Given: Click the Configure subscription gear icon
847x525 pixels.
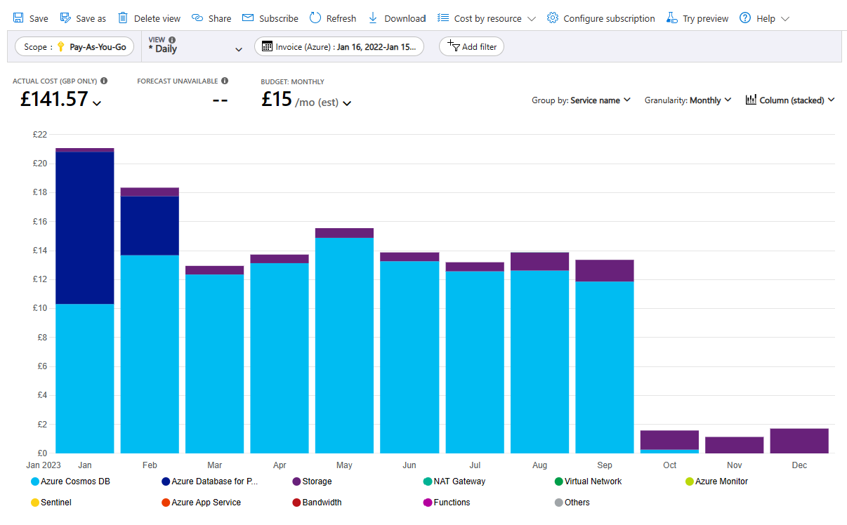Looking at the screenshot, I should coord(553,18).
